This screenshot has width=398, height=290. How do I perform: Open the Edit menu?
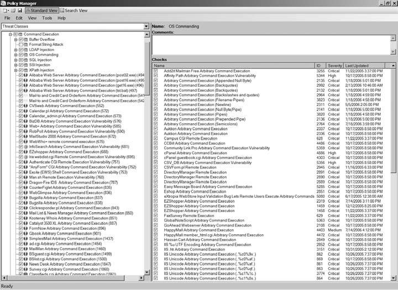(x=19, y=18)
